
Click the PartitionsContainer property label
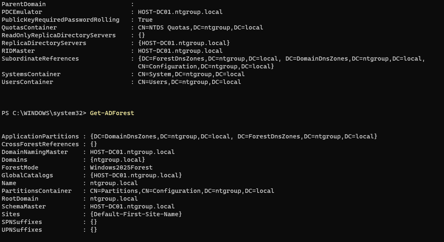[36, 191]
